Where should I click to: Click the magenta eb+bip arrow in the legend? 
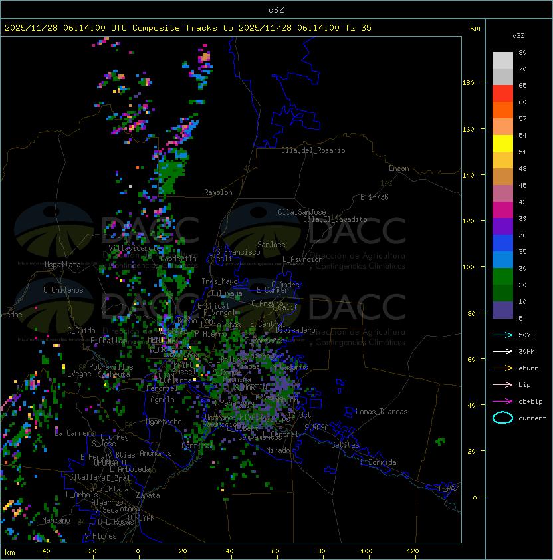tap(502, 402)
